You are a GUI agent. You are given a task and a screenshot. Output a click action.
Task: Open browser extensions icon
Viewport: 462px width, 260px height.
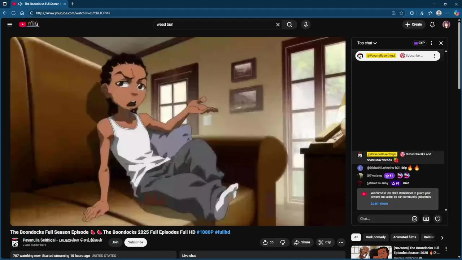[x=412, y=13]
